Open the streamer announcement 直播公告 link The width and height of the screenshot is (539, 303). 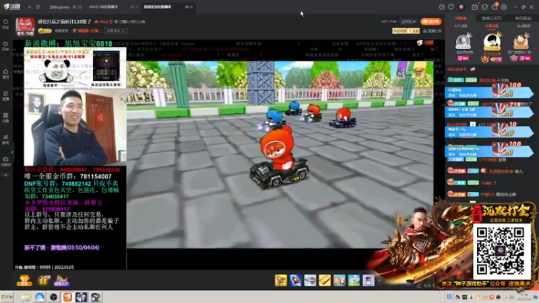[433, 31]
